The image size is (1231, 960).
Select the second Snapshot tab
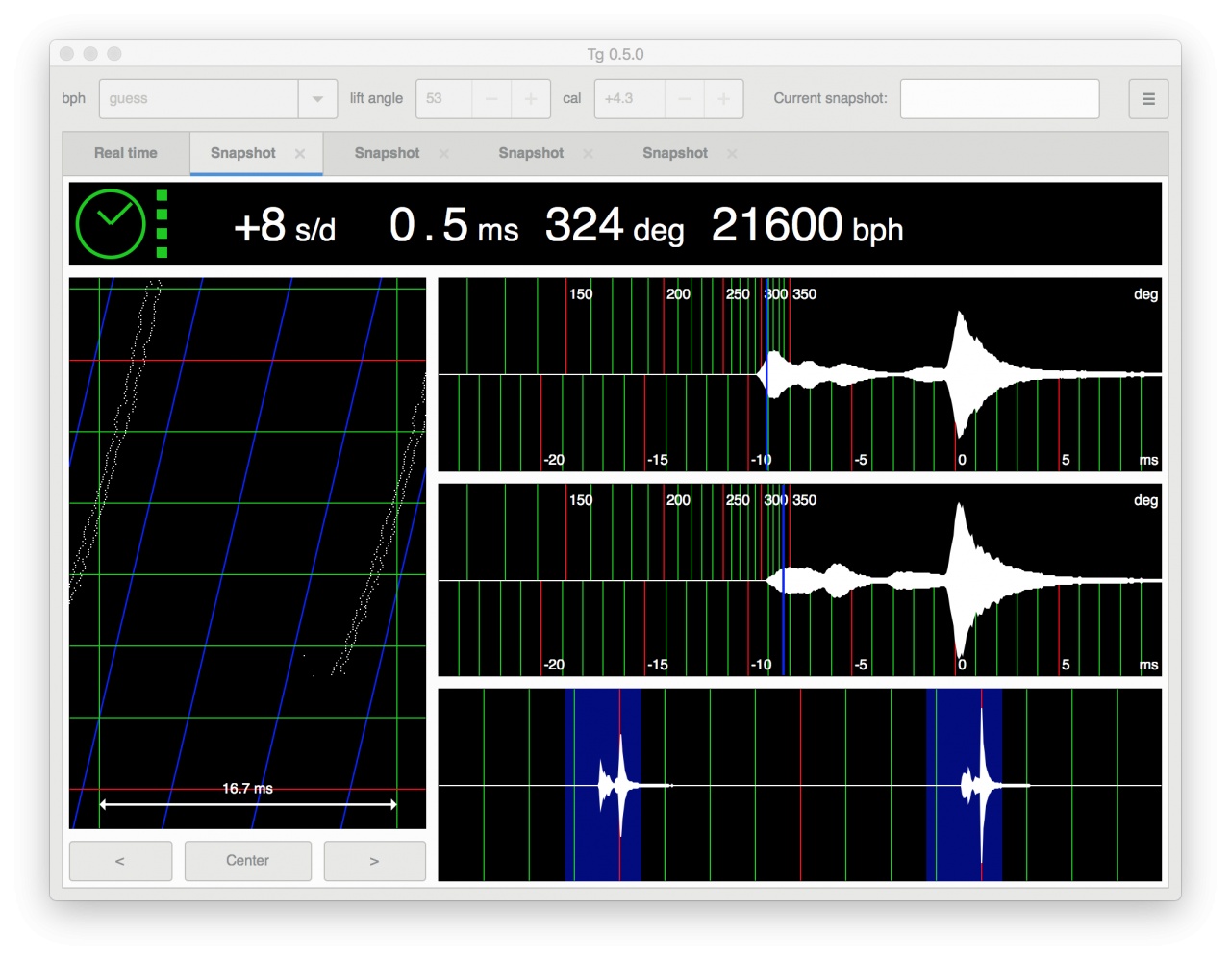(x=387, y=153)
